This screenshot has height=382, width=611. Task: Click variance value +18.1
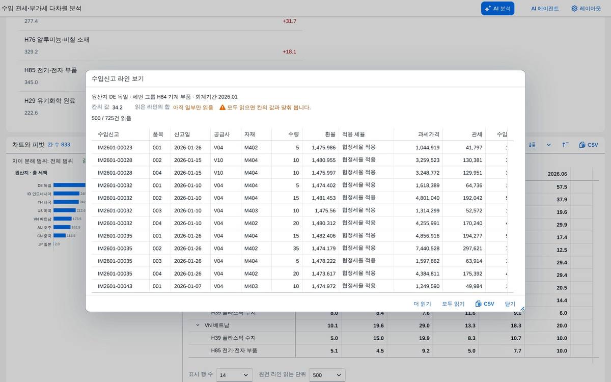(x=289, y=52)
